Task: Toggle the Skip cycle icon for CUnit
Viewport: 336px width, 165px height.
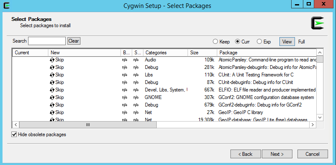Action: coord(52,75)
